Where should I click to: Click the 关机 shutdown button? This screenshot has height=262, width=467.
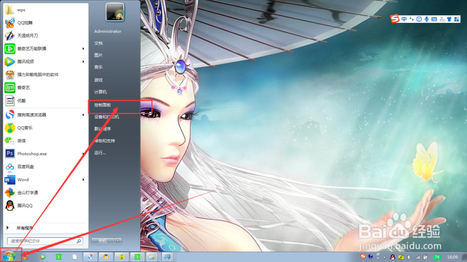point(103,241)
